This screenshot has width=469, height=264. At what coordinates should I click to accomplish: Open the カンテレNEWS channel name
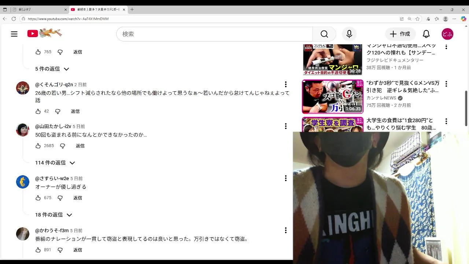[x=381, y=98]
